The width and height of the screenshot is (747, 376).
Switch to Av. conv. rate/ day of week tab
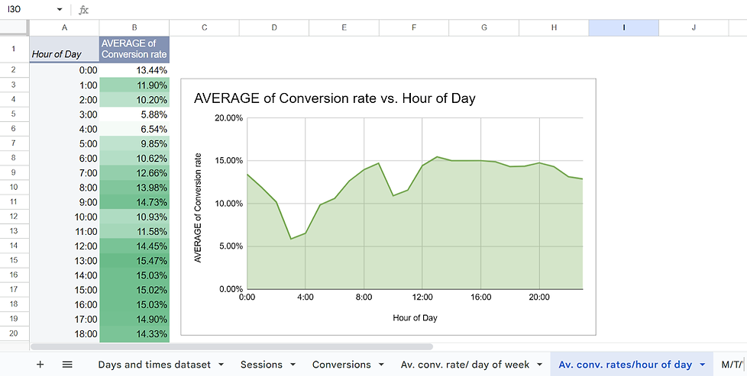pos(465,365)
